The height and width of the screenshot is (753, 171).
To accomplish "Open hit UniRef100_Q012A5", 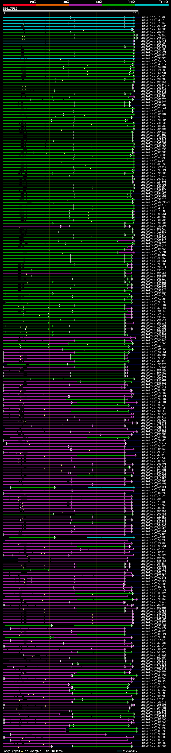I will (x=153, y=349).
